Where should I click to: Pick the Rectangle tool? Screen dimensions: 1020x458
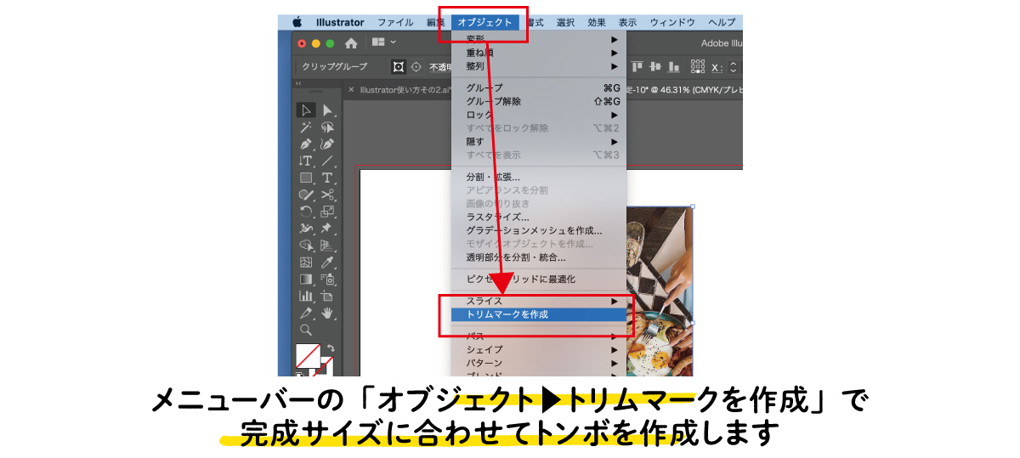click(x=306, y=178)
